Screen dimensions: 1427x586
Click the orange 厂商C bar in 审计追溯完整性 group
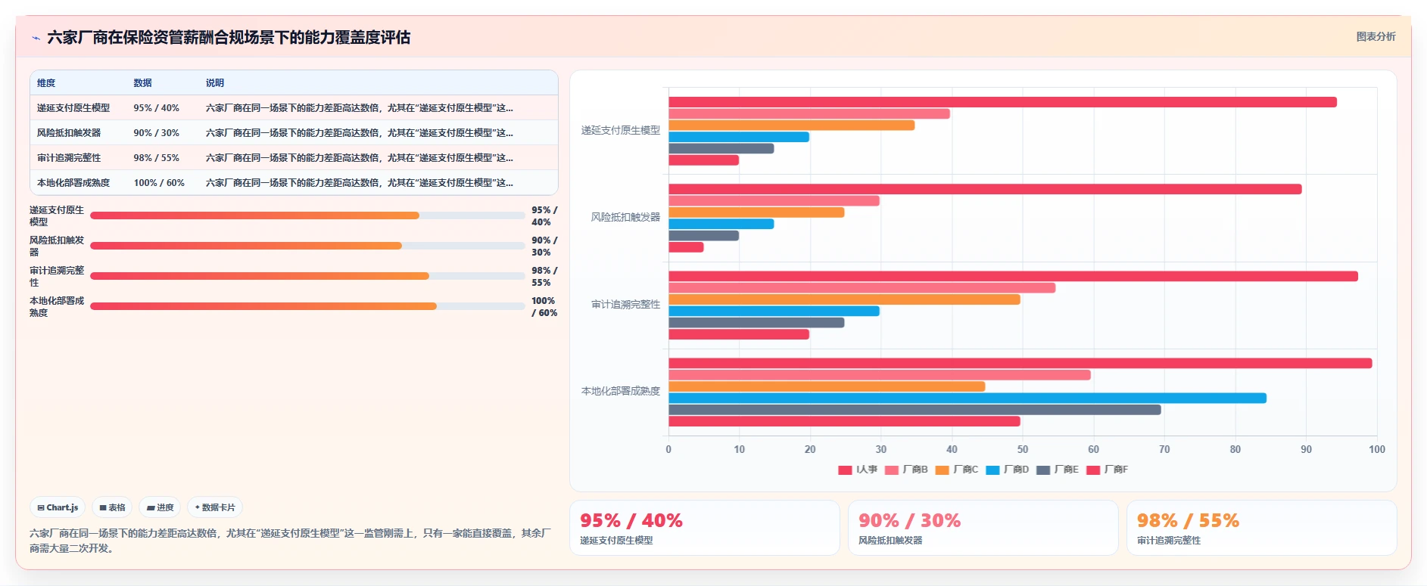[x=844, y=299]
